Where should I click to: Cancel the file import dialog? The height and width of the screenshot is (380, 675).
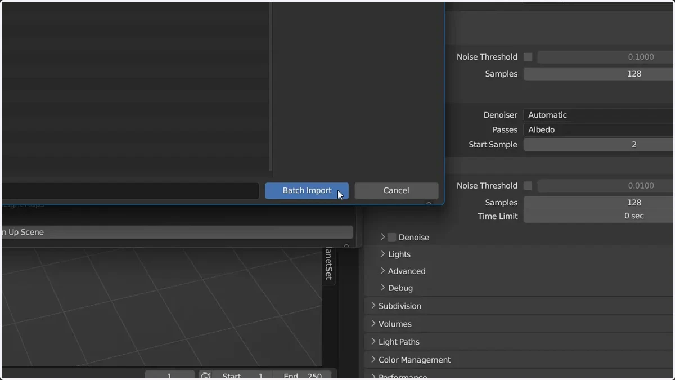396,190
